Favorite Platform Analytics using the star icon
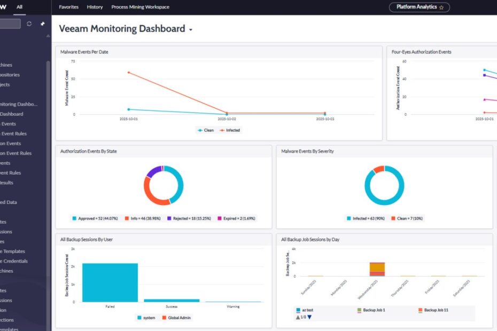Image resolution: width=497 pixels, height=331 pixels. coord(441,7)
